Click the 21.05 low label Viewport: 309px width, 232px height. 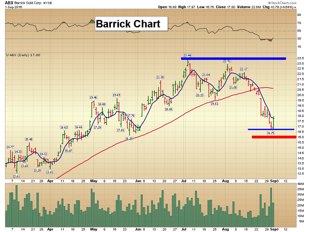(233, 88)
